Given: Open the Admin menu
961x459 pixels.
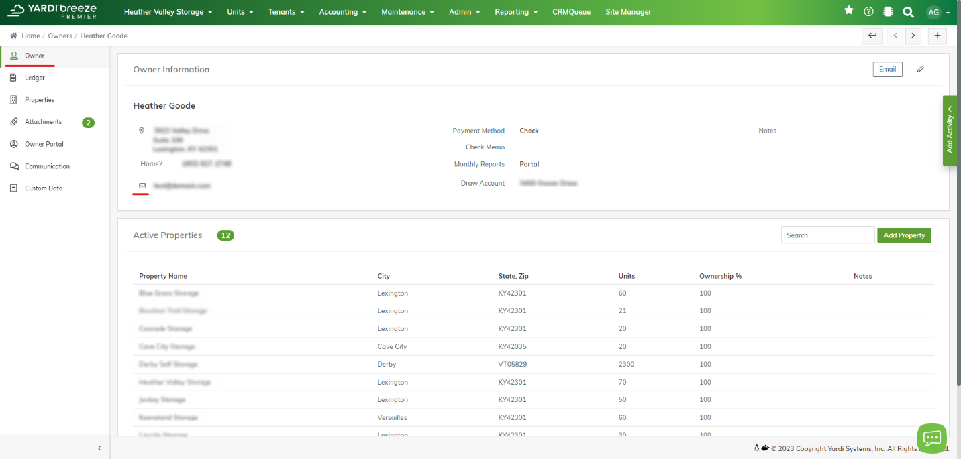Looking at the screenshot, I should click(x=464, y=12).
